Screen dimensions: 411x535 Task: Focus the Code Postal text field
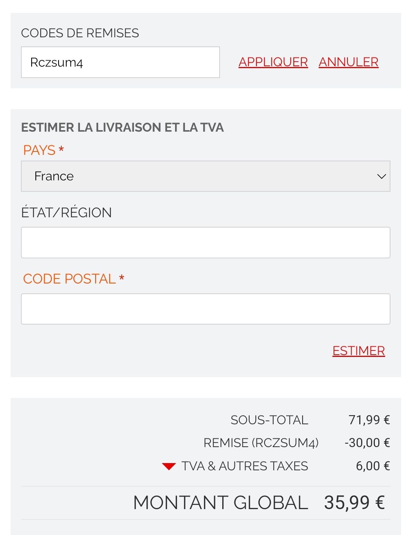point(205,309)
